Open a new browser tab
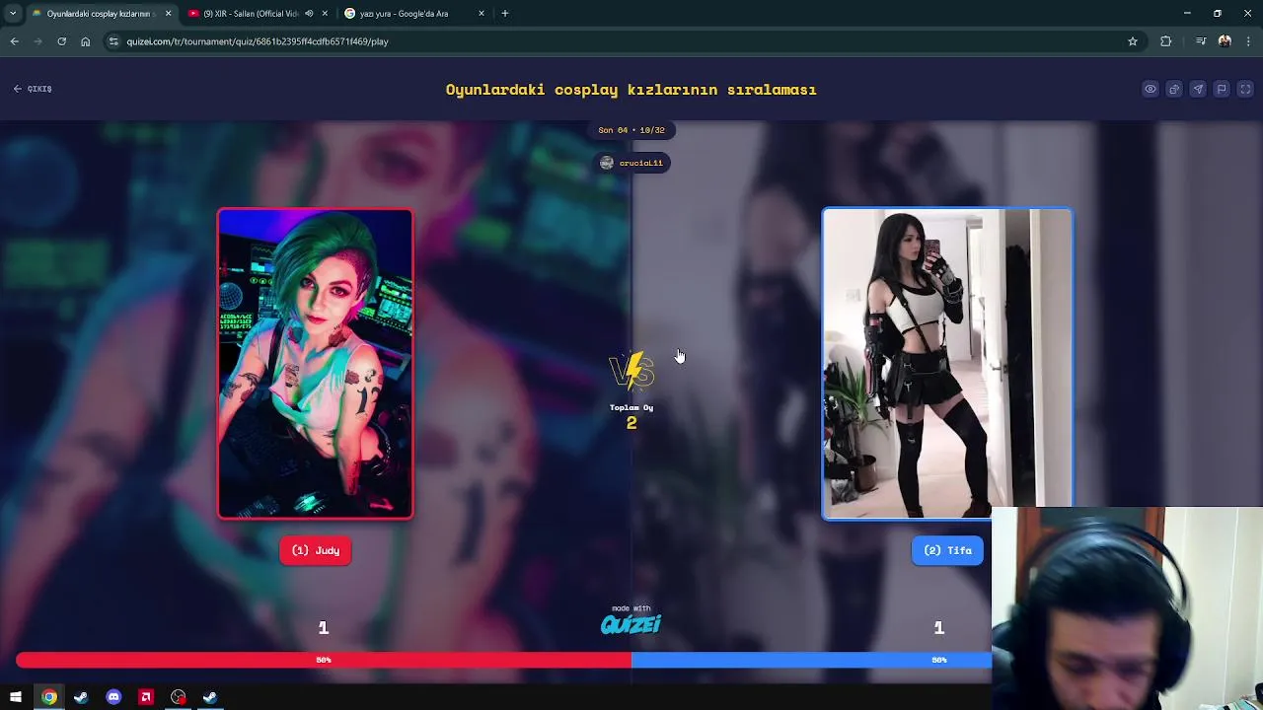The width and height of the screenshot is (1263, 710). pos(505,14)
